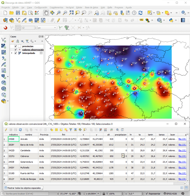
Task: Open the Python console icon
Action: click(171, 20)
